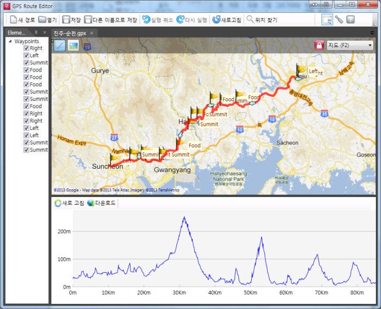
Task: Toggle the first Summit waypoint checkbox
Action: (x=27, y=62)
